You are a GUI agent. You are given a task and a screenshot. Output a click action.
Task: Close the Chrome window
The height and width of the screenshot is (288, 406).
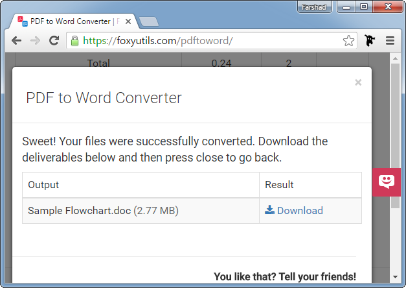(388, 7)
